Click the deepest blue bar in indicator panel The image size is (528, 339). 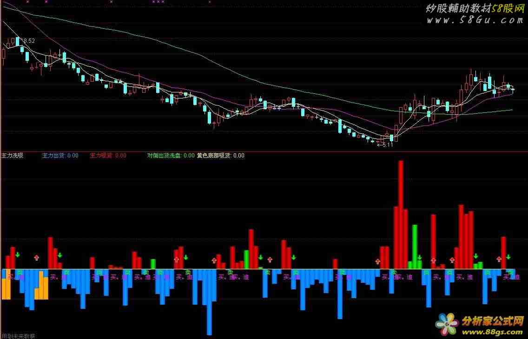pyautogui.click(x=210, y=302)
